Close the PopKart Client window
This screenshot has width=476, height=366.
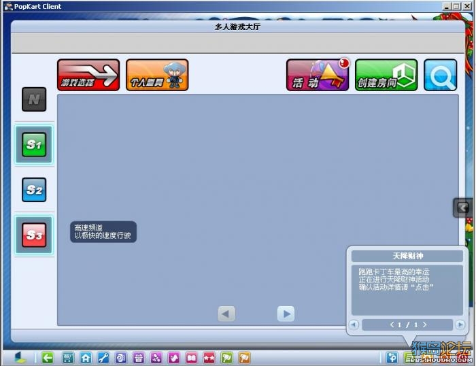(467, 6)
